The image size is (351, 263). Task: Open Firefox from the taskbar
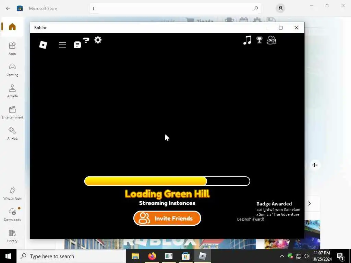click(152, 256)
